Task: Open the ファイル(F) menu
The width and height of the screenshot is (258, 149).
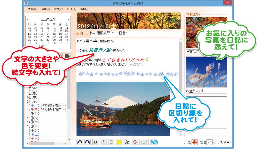Action: click(32, 9)
